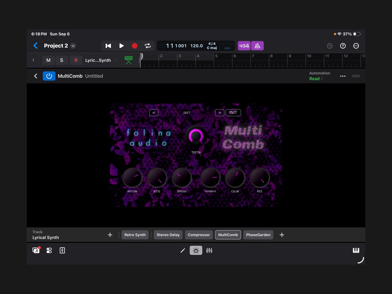Open the sound browser icon

(x=36, y=250)
